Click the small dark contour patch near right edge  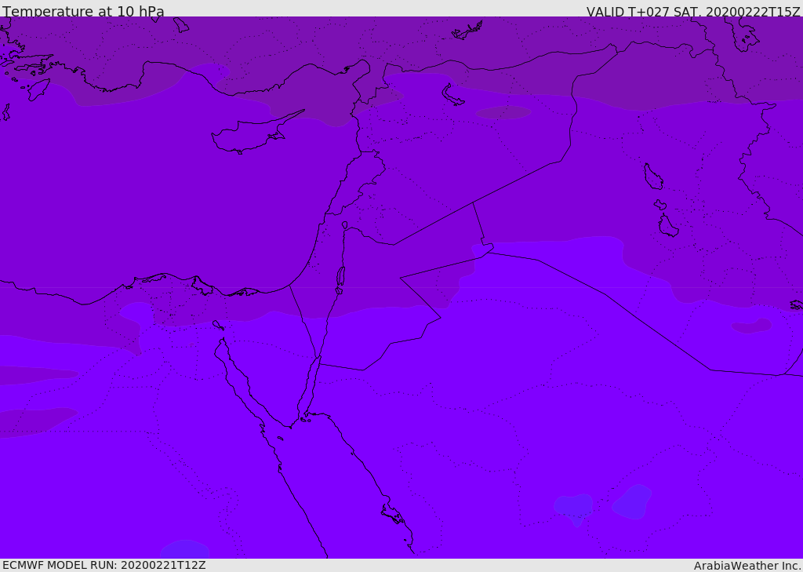tap(751, 326)
